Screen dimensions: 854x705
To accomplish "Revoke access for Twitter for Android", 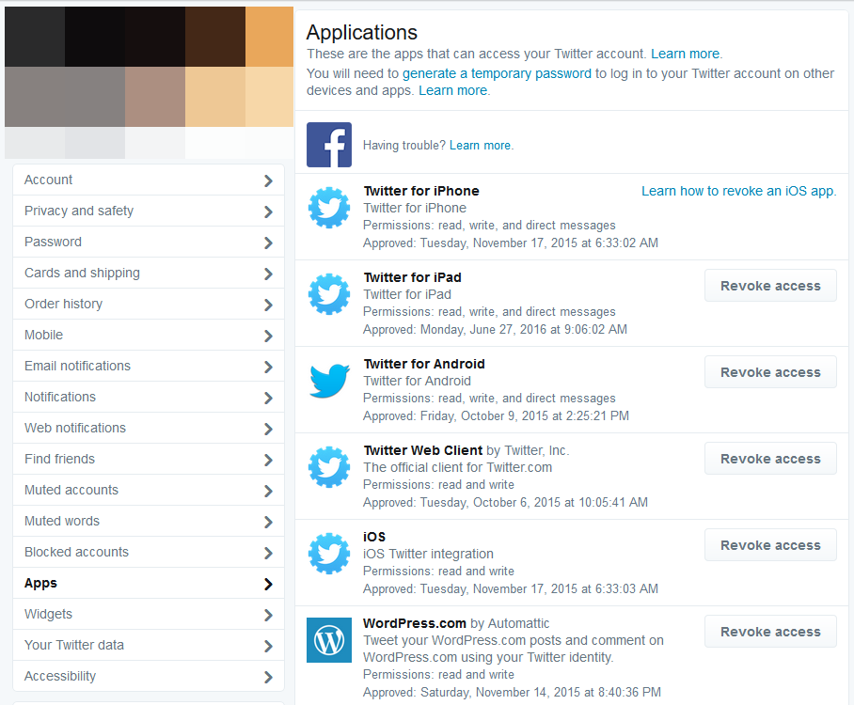I will click(770, 372).
